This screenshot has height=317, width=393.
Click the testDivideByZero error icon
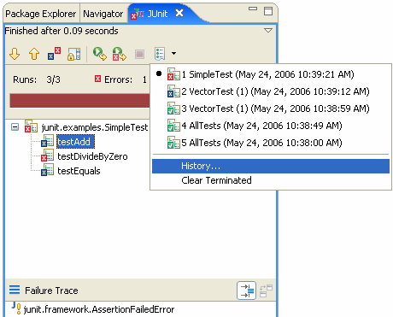(47, 155)
